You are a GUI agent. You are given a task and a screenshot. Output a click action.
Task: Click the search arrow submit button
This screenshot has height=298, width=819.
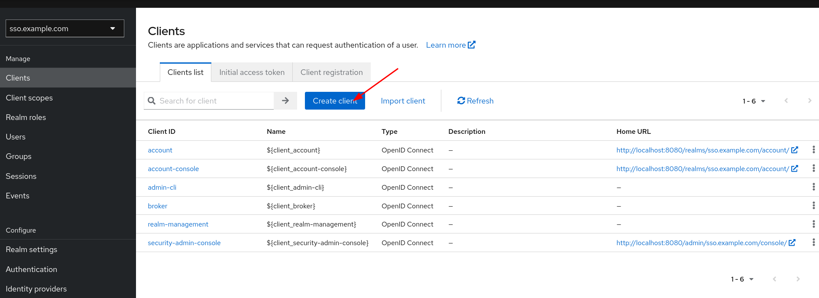point(285,100)
